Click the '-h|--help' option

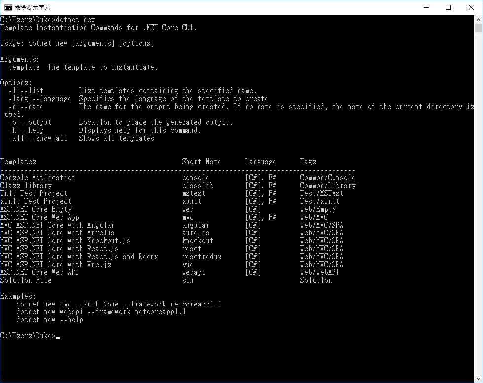[26, 130]
